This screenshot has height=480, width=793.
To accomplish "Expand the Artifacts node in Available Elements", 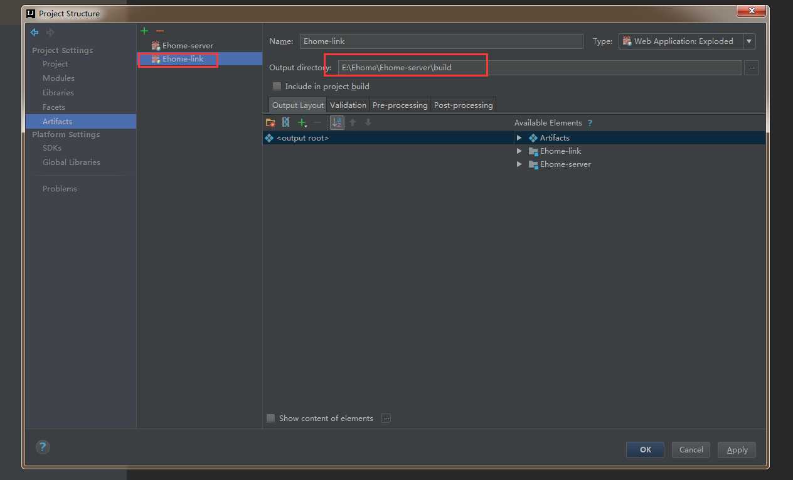I will [519, 137].
